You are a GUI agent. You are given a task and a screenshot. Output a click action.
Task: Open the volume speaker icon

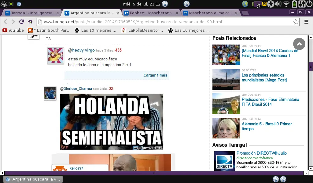(x=278, y=4)
